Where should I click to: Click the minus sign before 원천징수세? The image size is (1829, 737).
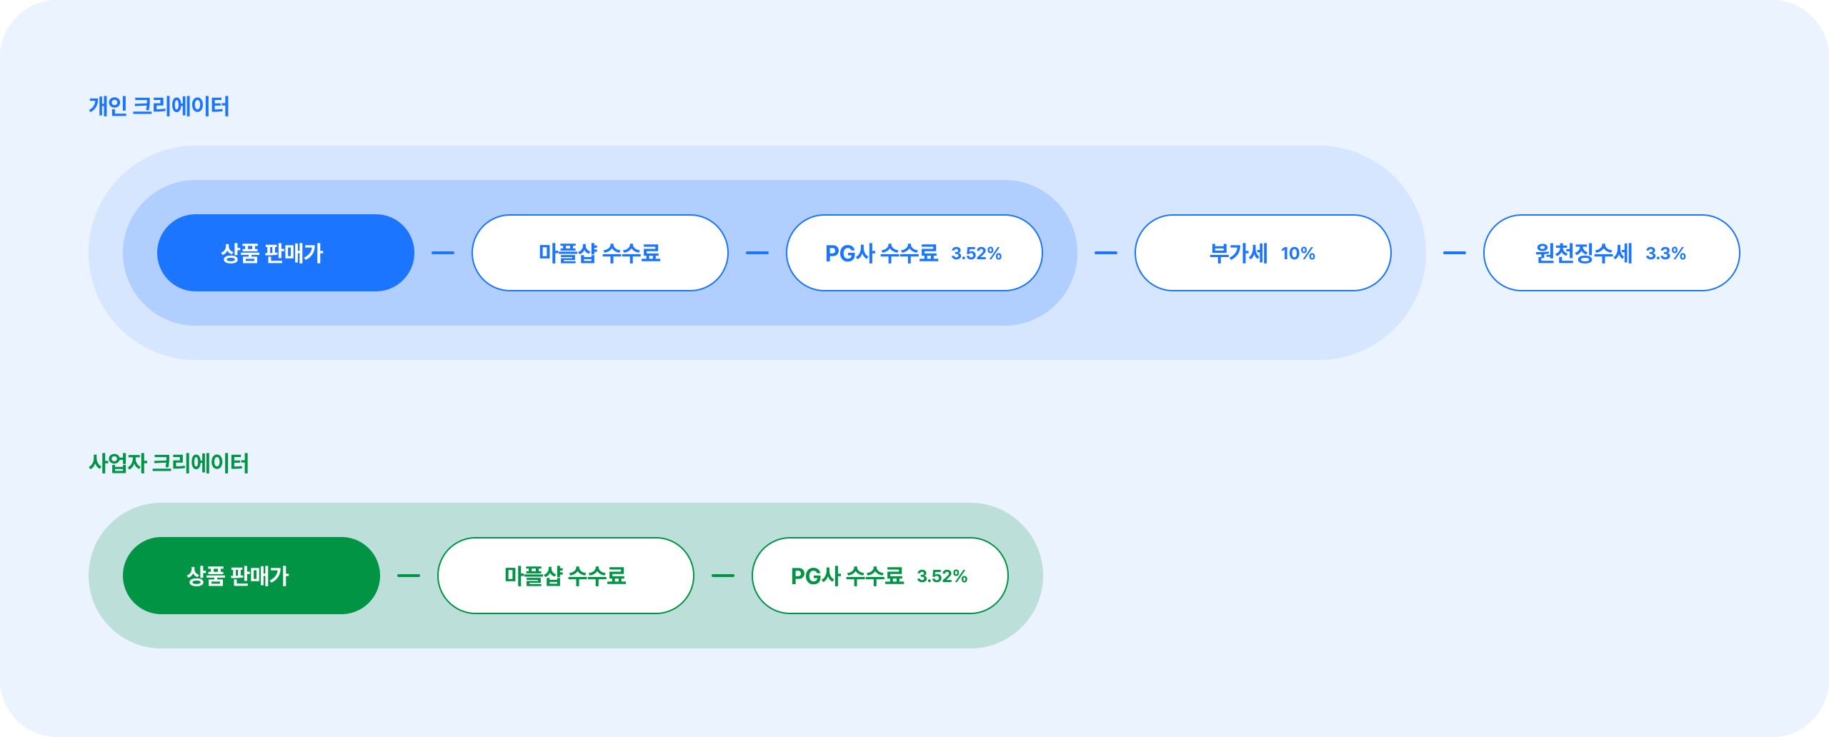(1455, 253)
